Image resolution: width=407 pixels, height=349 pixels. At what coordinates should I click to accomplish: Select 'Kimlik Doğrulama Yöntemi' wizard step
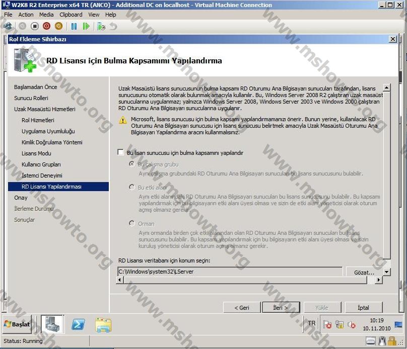pos(52,142)
